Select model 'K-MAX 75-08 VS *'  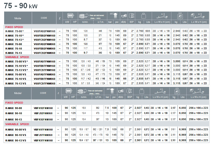tap(17, 61)
